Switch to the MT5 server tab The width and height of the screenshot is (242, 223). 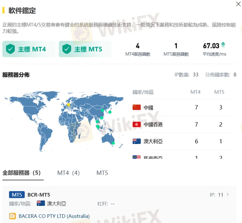click(x=102, y=173)
